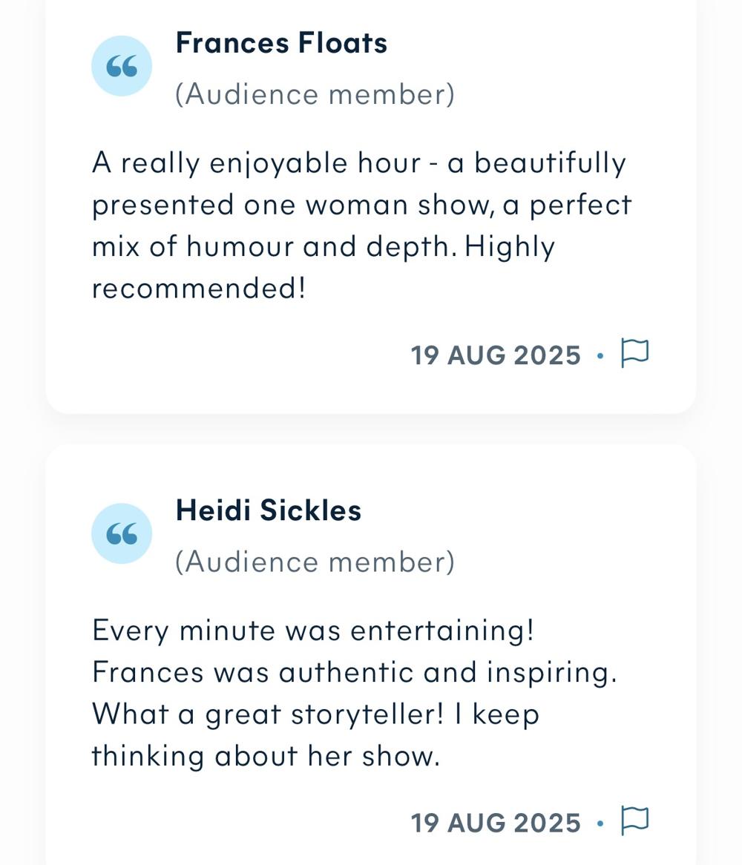Flag the Frances Floats review
Image resolution: width=742 pixels, height=865 pixels.
(634, 353)
